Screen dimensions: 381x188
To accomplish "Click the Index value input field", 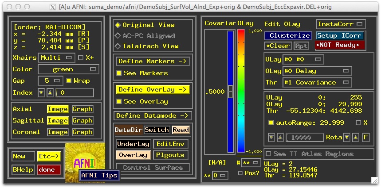I will click(75, 93).
